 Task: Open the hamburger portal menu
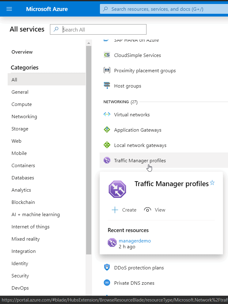point(9,9)
